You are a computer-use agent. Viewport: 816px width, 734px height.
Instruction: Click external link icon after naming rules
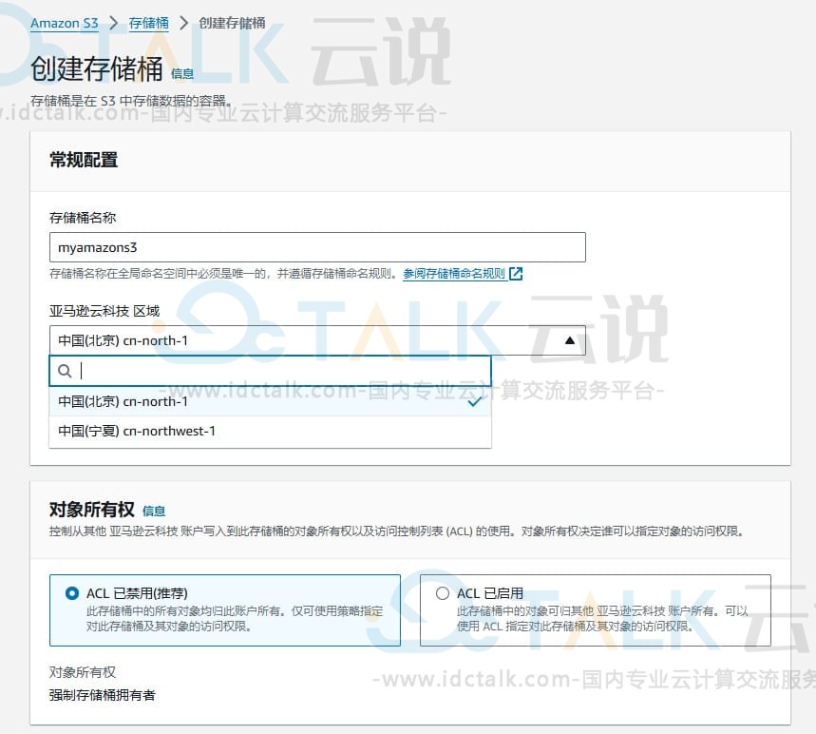(516, 274)
